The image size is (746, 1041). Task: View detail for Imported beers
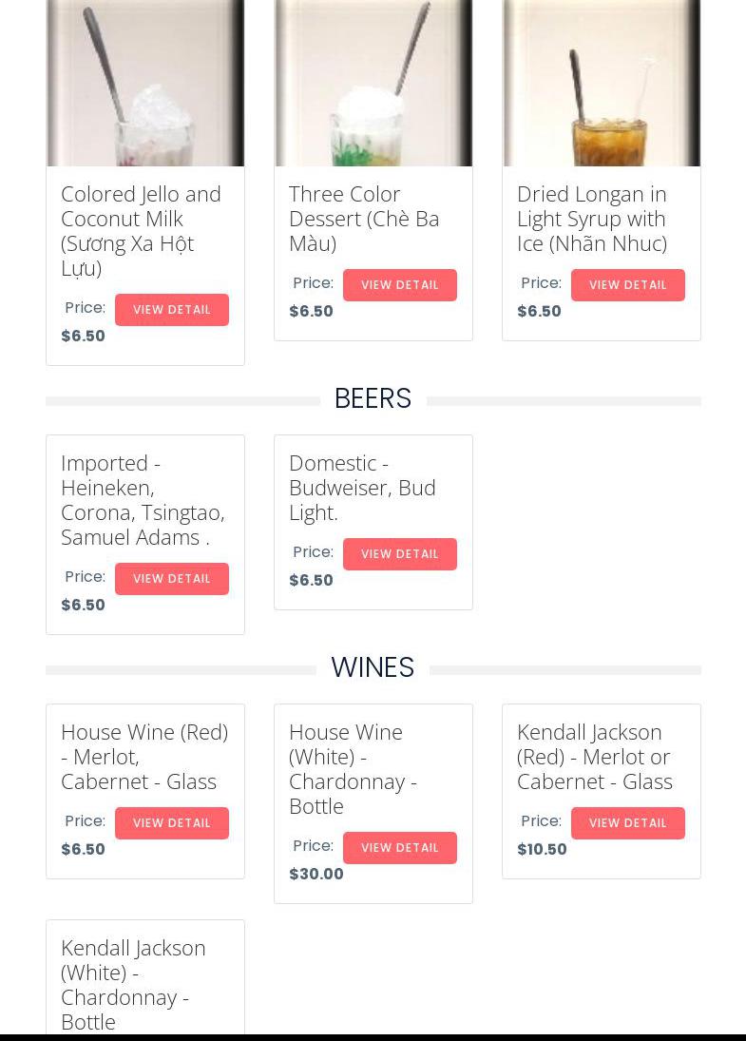pyautogui.click(x=172, y=579)
